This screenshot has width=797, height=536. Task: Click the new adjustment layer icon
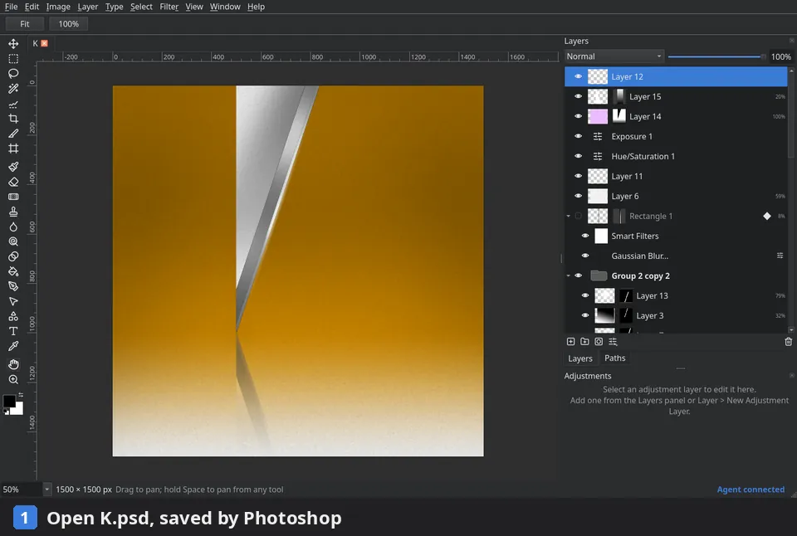613,341
